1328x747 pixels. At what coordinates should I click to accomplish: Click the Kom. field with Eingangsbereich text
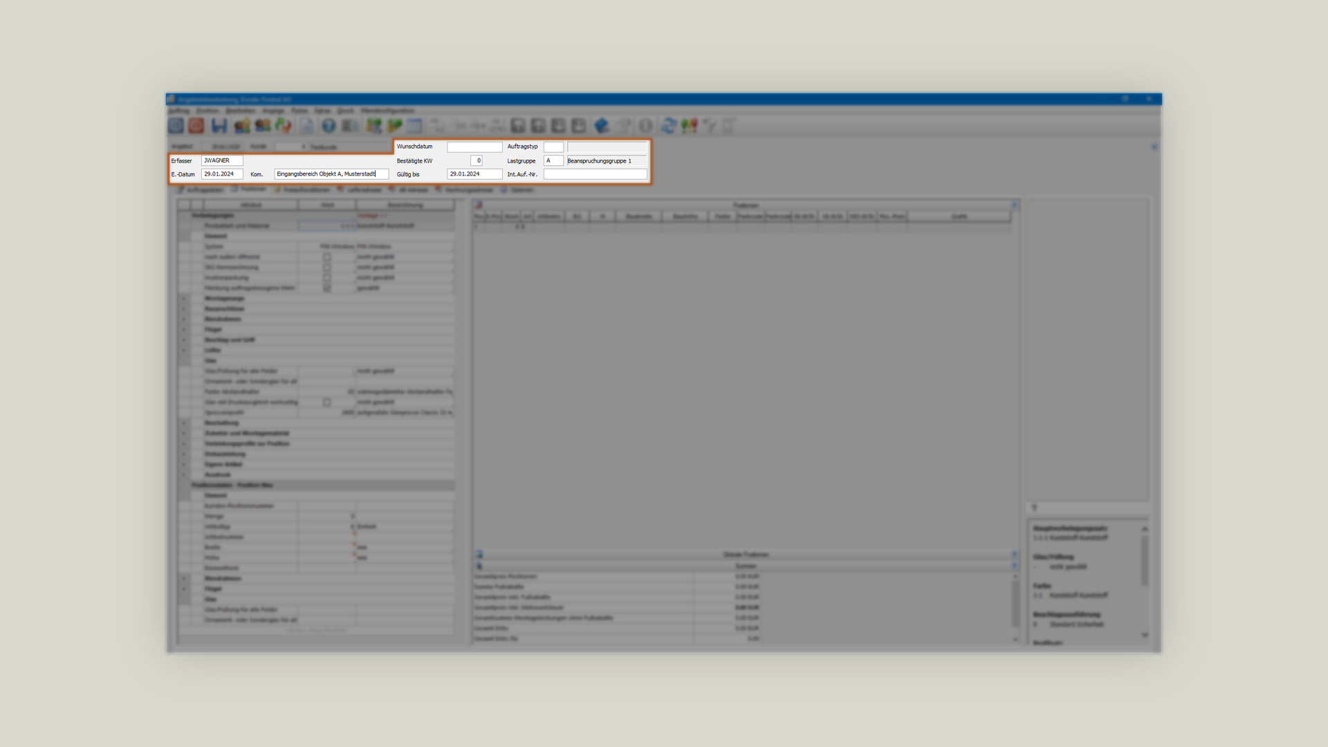pos(331,174)
